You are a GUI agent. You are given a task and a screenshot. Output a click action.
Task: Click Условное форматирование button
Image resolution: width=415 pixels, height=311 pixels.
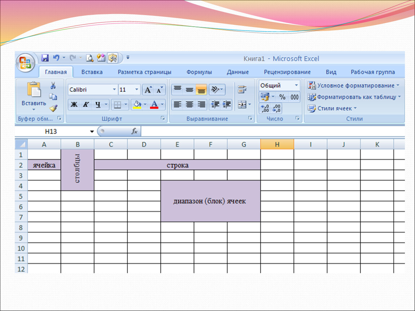(354, 86)
